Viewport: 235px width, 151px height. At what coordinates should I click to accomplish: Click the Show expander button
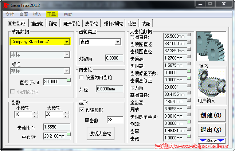point(211,140)
